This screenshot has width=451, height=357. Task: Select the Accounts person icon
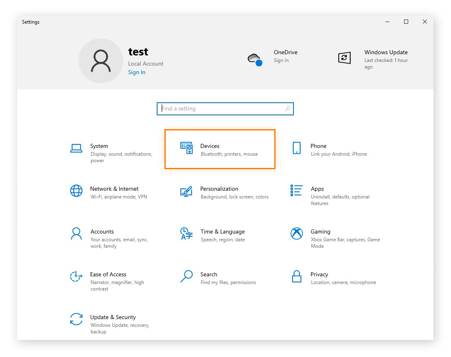[76, 234]
